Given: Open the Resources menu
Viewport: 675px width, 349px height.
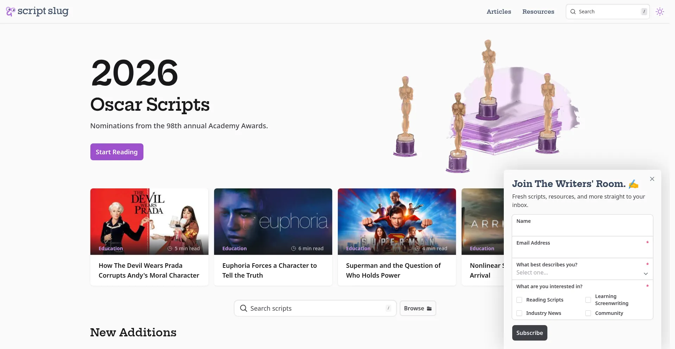Looking at the screenshot, I should tap(538, 12).
